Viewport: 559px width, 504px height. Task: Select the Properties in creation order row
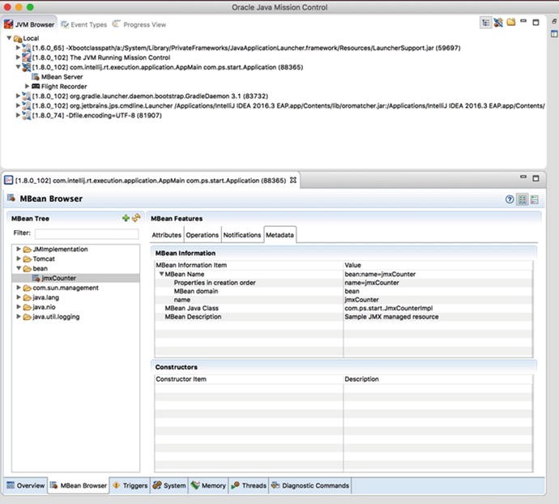tap(344, 283)
